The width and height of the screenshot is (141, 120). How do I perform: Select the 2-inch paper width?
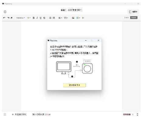pyautogui.click(x=126, y=18)
